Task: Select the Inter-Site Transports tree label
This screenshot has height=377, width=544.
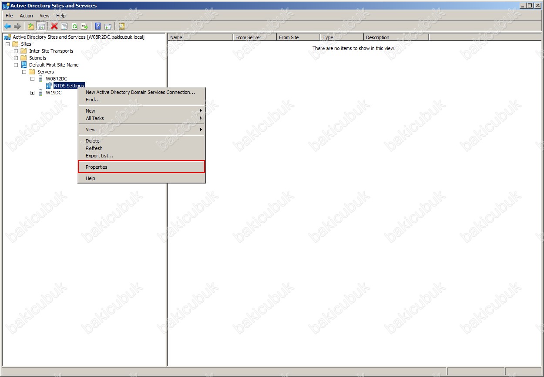Action: click(51, 51)
